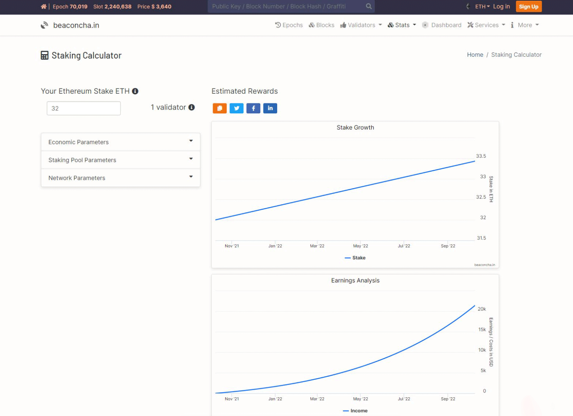Share rewards on Twitter

coord(237,108)
